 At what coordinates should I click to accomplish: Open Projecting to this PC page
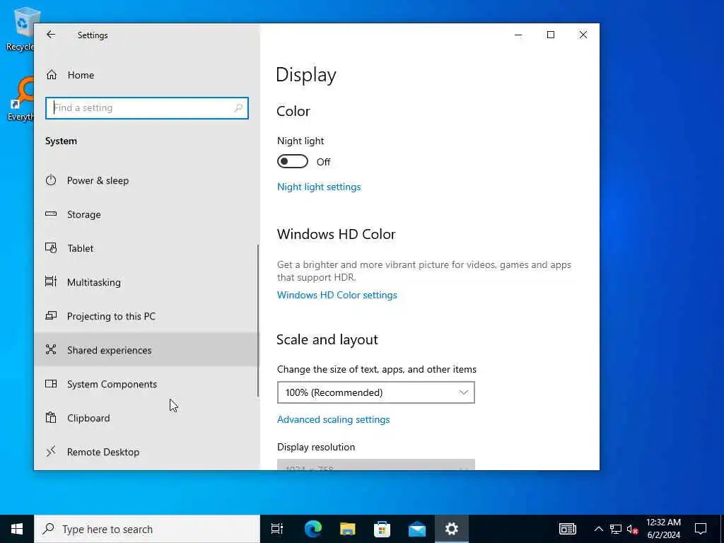(x=146, y=316)
